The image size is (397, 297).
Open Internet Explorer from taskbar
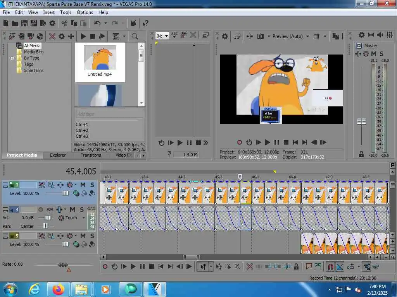pyautogui.click(x=35, y=289)
